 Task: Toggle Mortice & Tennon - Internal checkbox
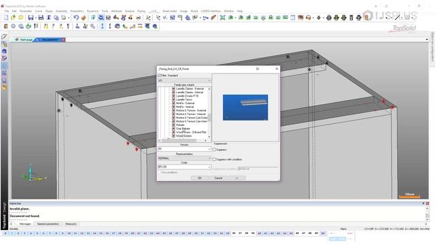tap(173, 114)
